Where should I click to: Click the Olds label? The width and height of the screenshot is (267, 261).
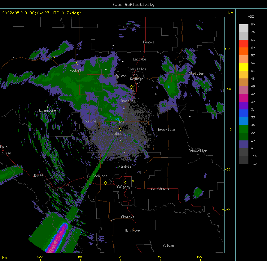click(x=120, y=122)
